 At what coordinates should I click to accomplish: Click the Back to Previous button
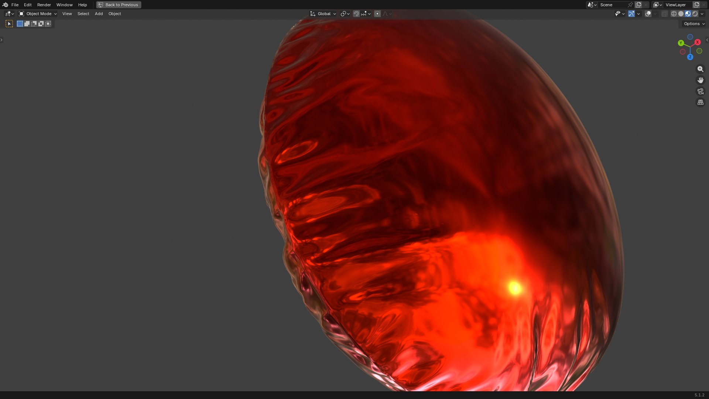click(119, 5)
